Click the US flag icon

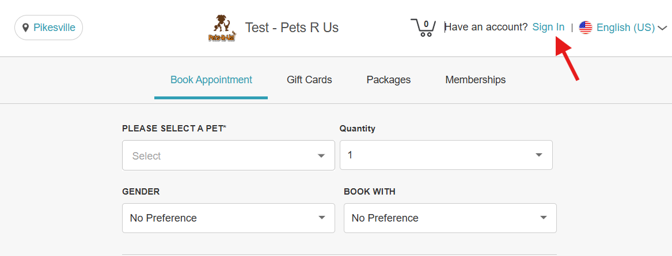[586, 28]
